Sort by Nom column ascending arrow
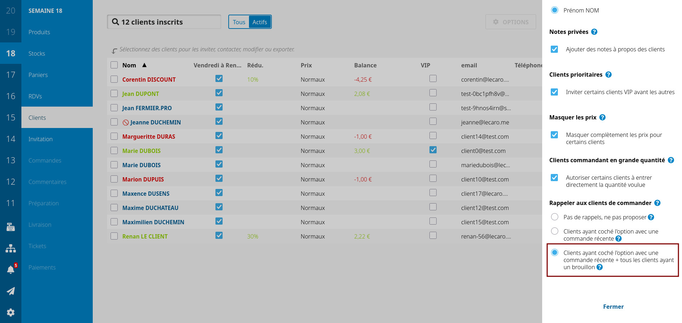This screenshot has height=323, width=682. (x=144, y=65)
